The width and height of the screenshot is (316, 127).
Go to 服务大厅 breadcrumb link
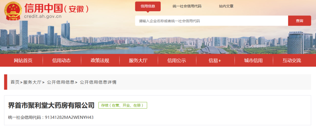32,82
